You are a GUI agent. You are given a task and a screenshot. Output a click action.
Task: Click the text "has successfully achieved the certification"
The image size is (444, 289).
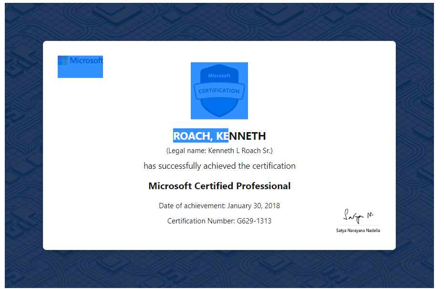tap(219, 166)
